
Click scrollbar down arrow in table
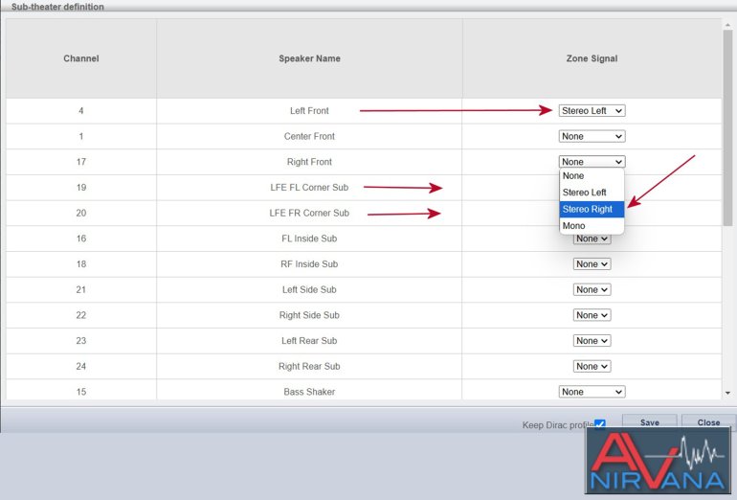tap(727, 393)
